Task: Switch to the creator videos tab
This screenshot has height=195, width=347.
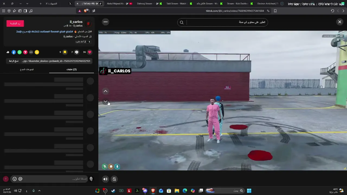Action: pyautogui.click(x=27, y=70)
